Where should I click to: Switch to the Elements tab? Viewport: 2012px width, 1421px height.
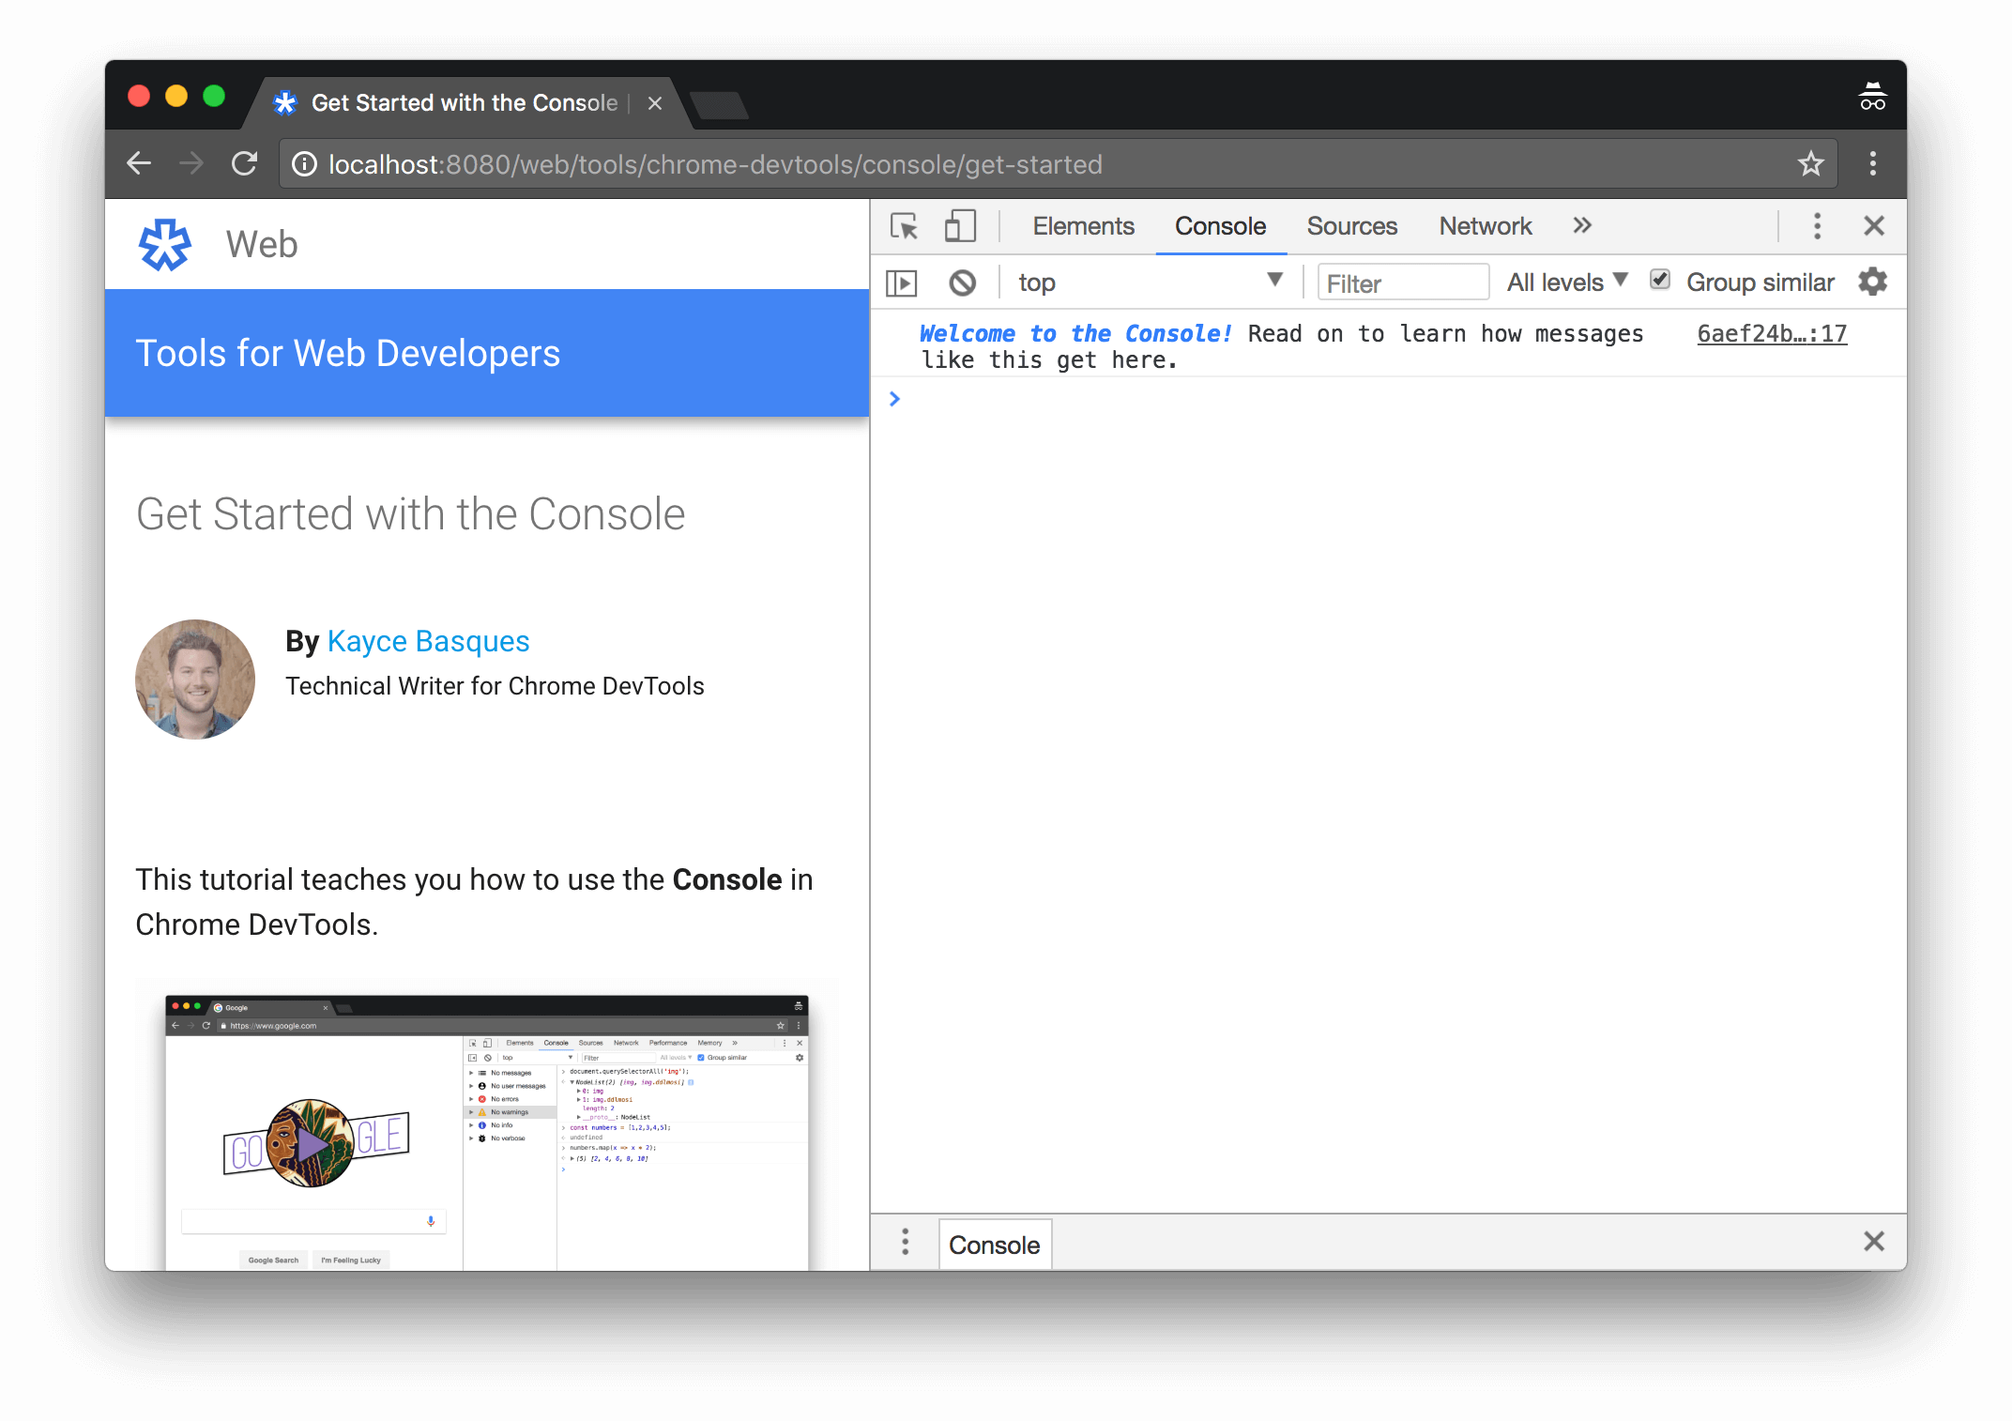[x=1083, y=226]
